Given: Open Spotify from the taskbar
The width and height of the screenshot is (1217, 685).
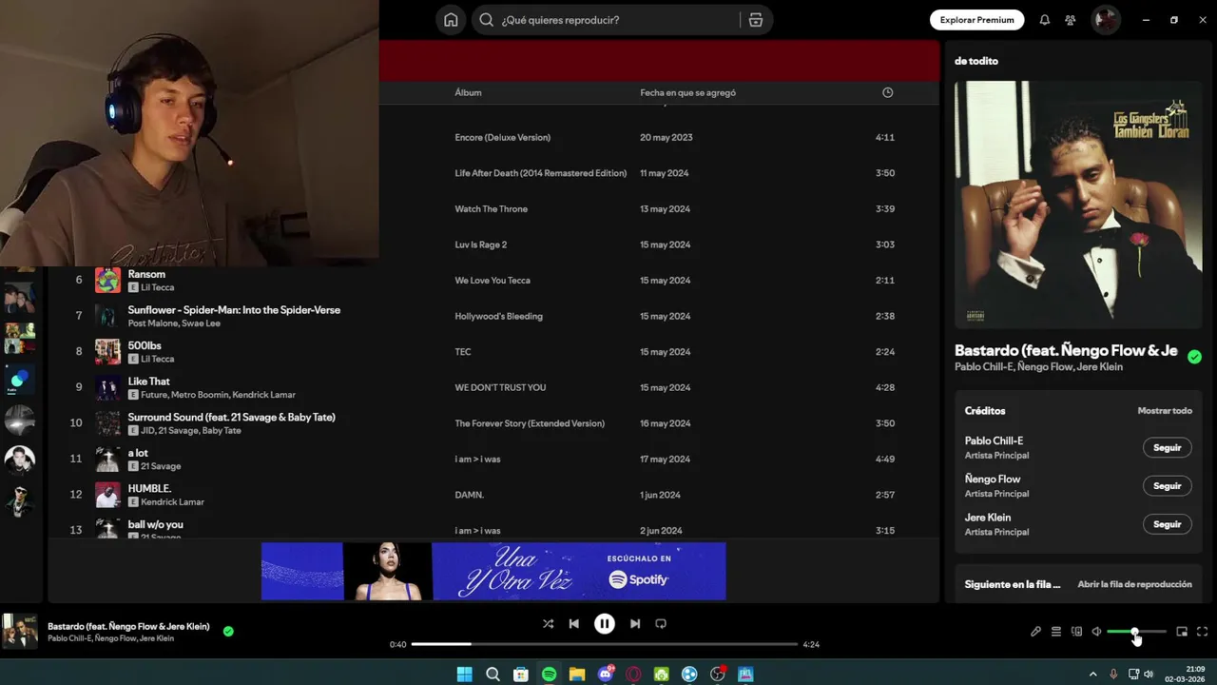Looking at the screenshot, I should tap(549, 674).
